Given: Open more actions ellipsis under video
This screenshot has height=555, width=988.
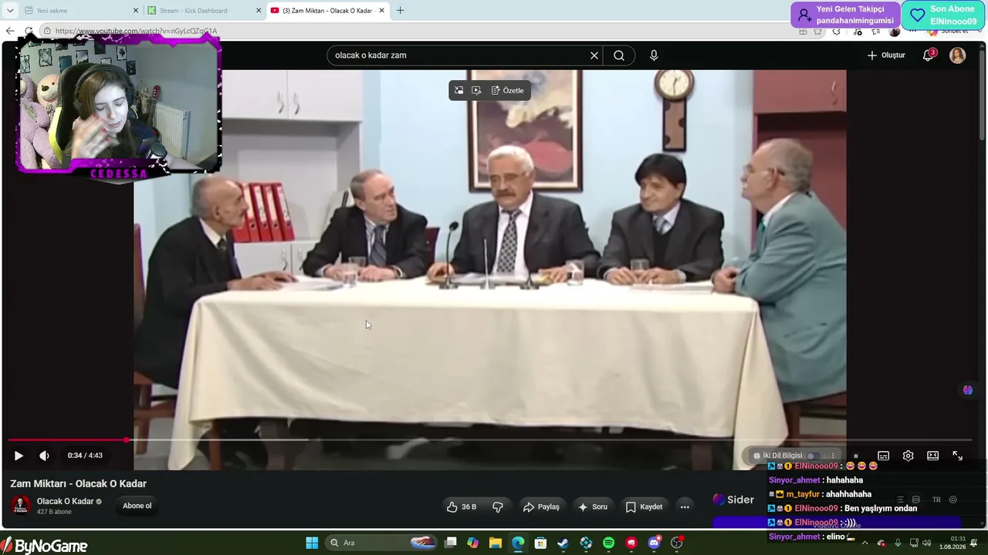Looking at the screenshot, I should [x=685, y=506].
